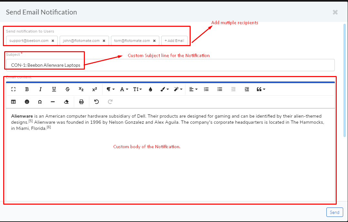Open the paragraph style wand dropdown
This screenshot has width=348, height=222.
pyautogui.click(x=178, y=89)
